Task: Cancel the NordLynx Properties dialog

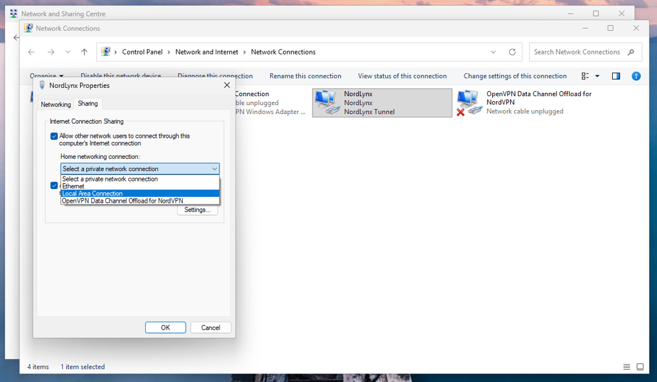Action: [210, 328]
